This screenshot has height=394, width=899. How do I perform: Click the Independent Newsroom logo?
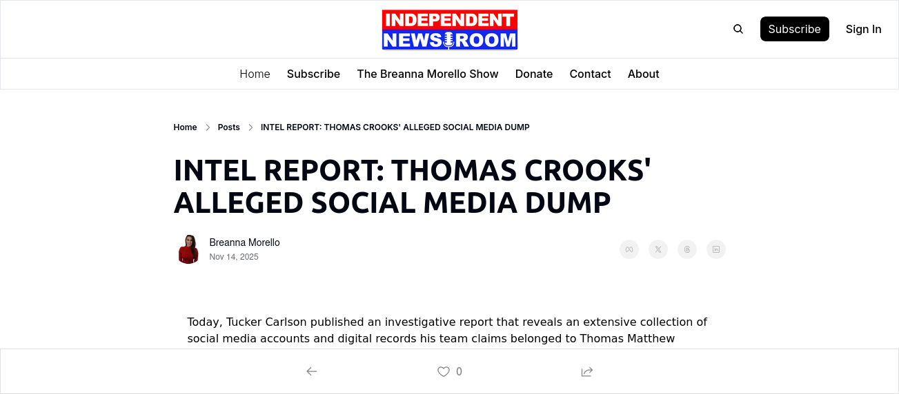click(x=450, y=30)
